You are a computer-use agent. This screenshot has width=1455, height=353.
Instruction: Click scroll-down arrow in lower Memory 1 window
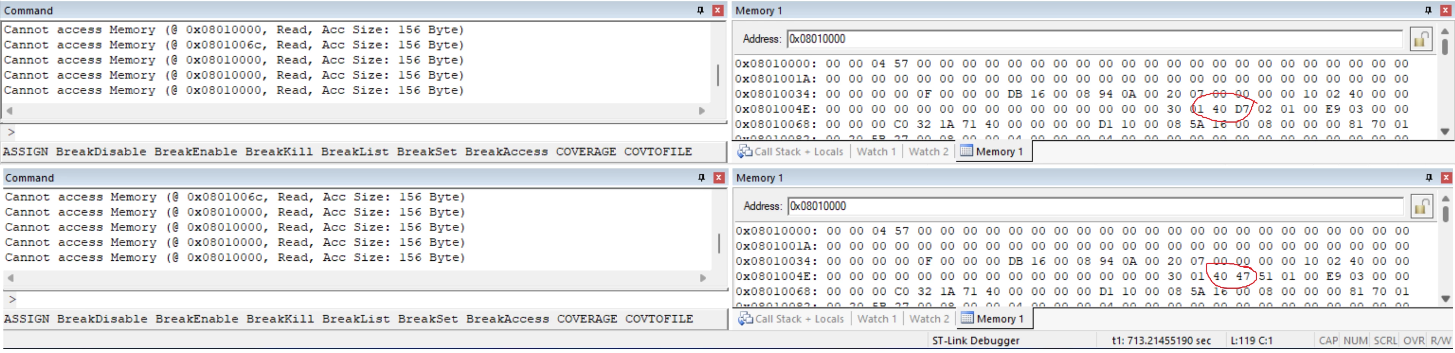pos(1446,299)
